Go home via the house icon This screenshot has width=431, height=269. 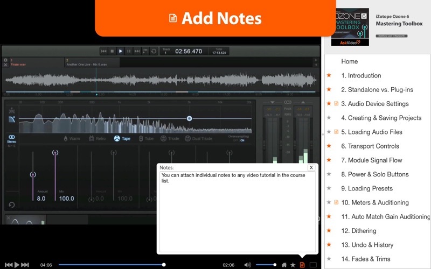click(284, 265)
